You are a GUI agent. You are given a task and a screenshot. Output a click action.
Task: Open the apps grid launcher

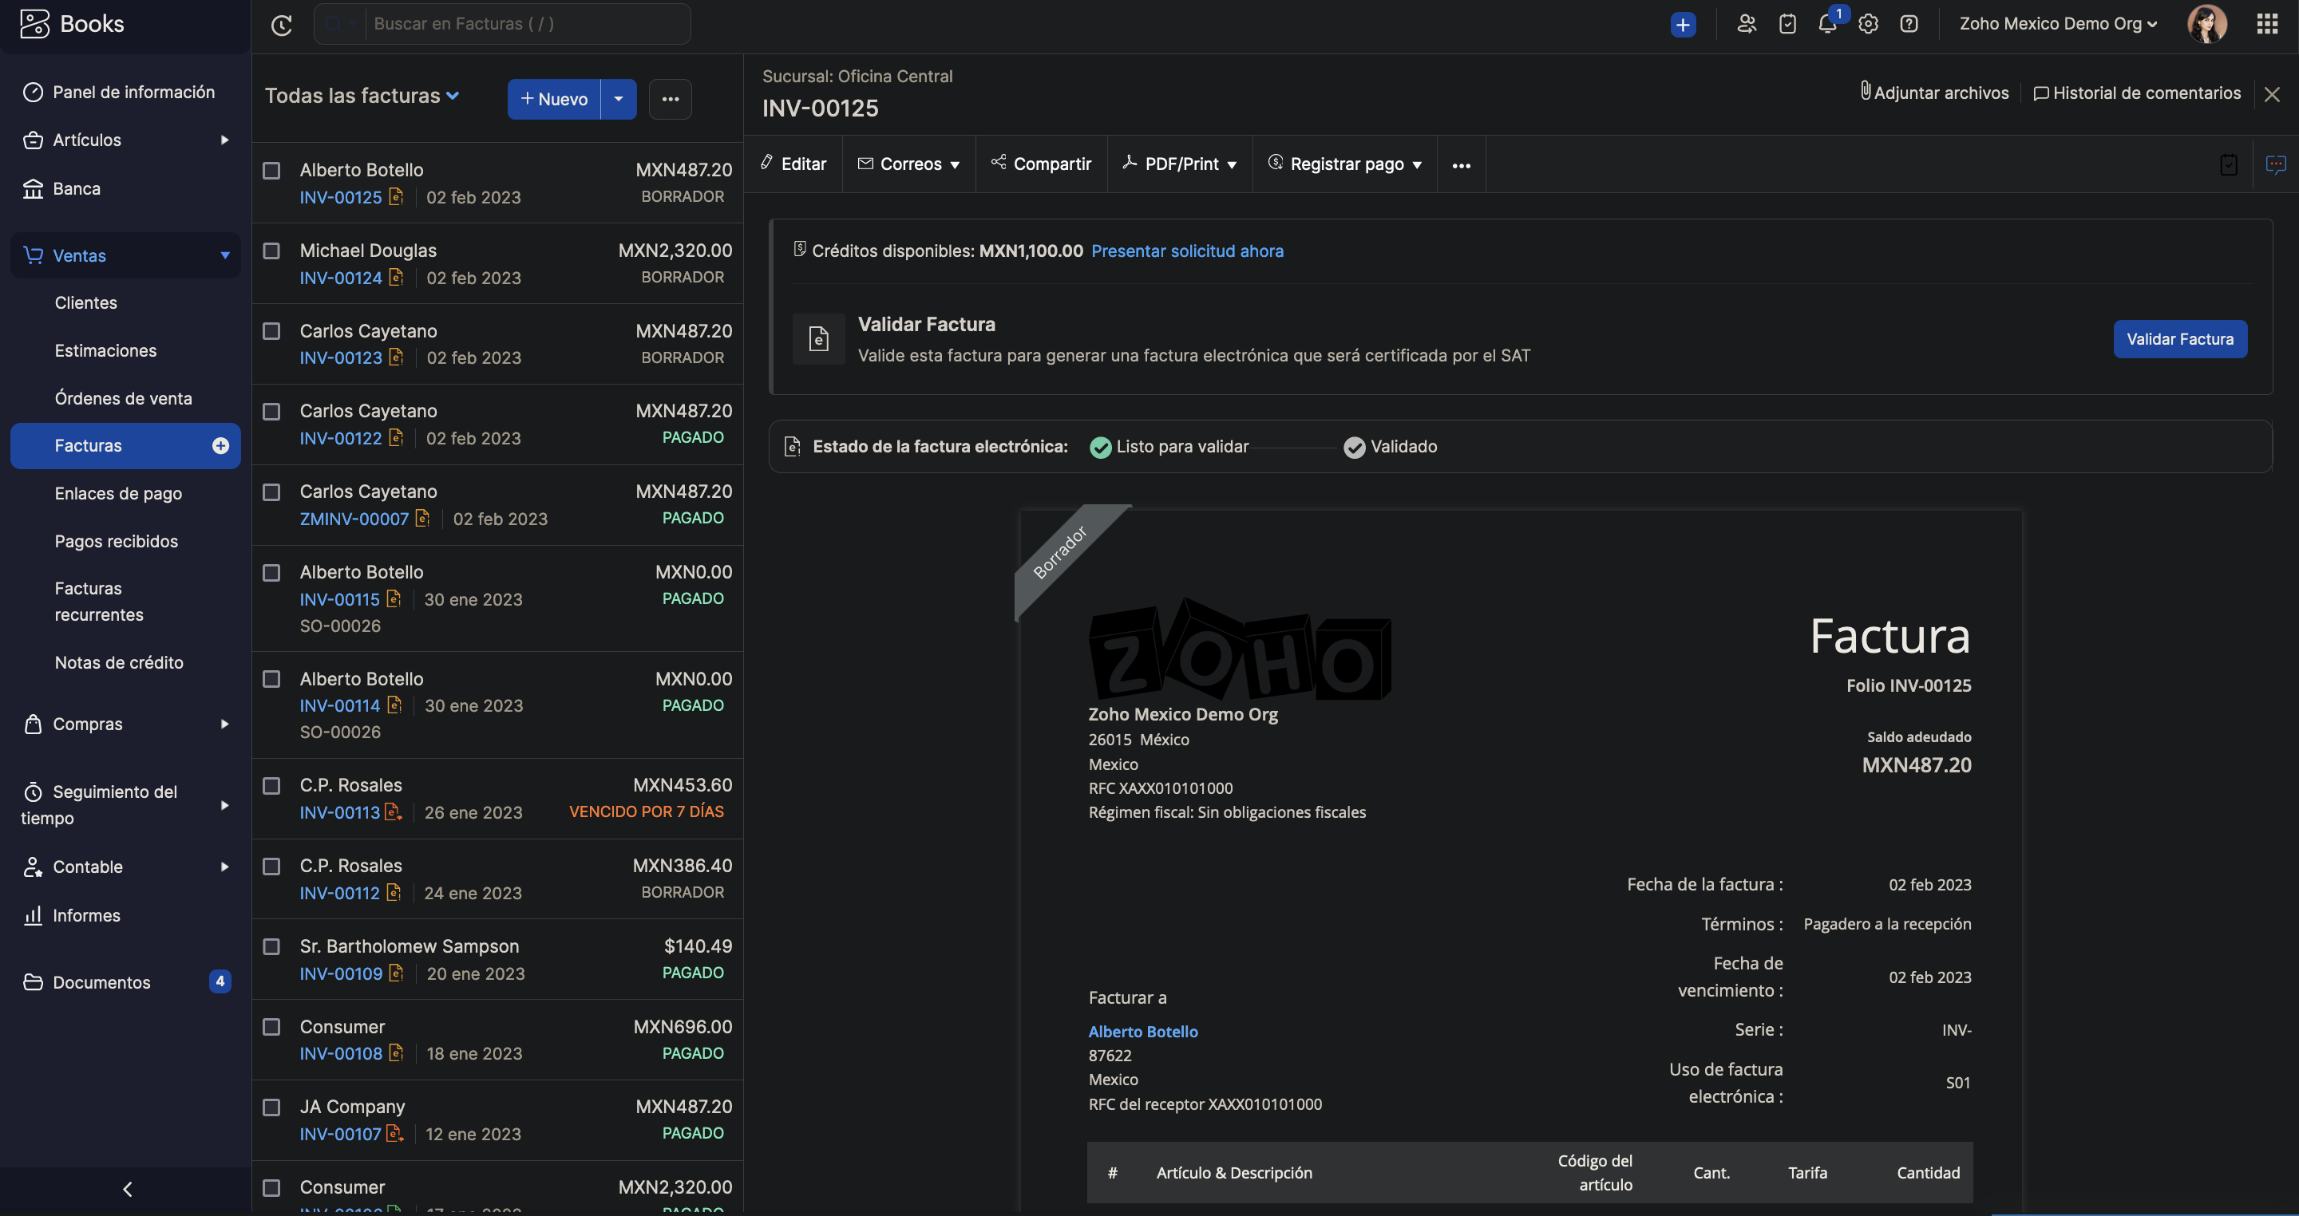2267,24
